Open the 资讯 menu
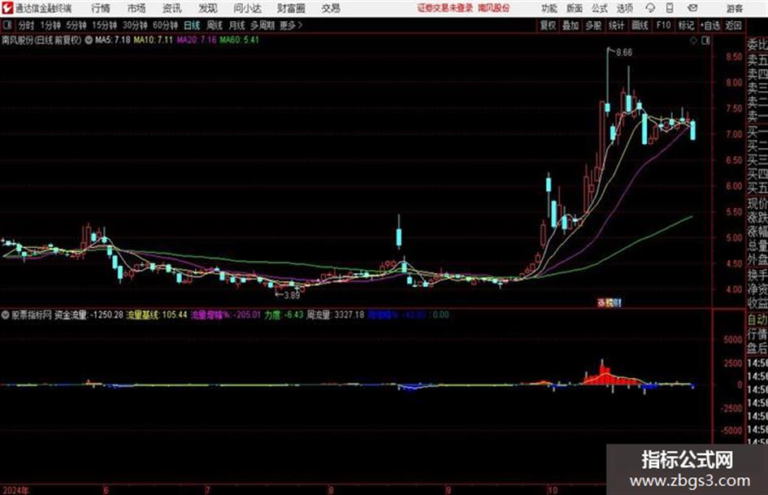768x495 pixels. (x=172, y=8)
